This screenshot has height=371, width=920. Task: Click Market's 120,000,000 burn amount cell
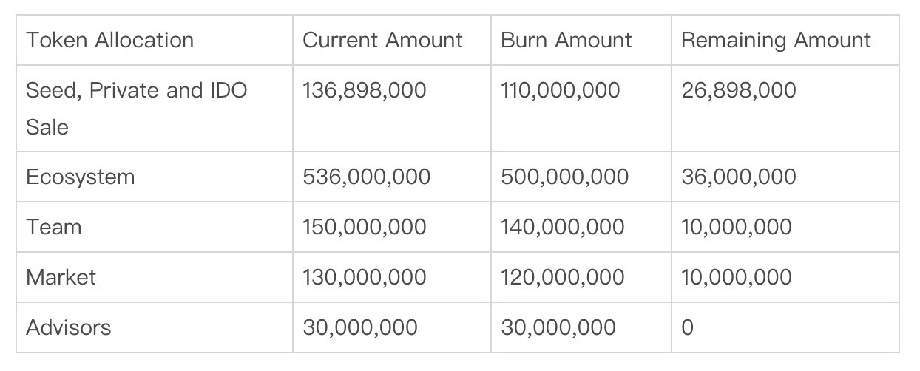562,277
